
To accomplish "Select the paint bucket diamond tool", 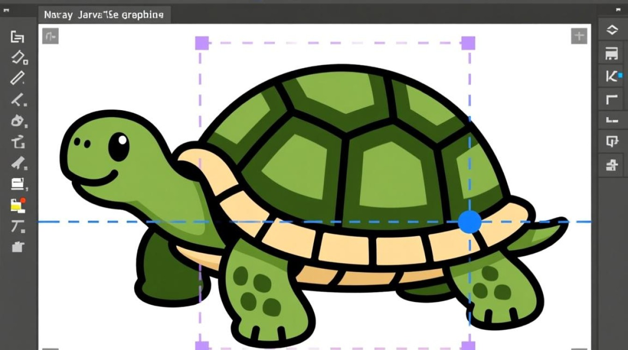I will tap(18, 57).
